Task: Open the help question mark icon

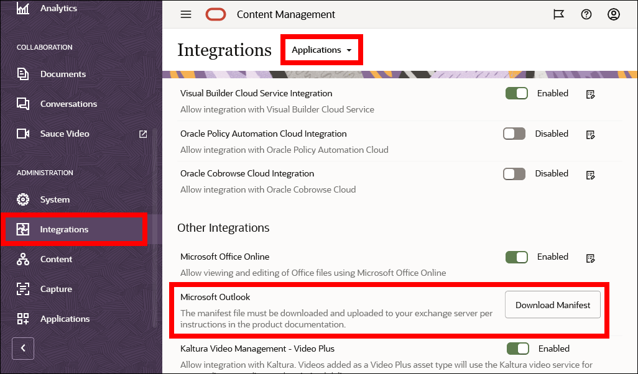Action: 586,15
